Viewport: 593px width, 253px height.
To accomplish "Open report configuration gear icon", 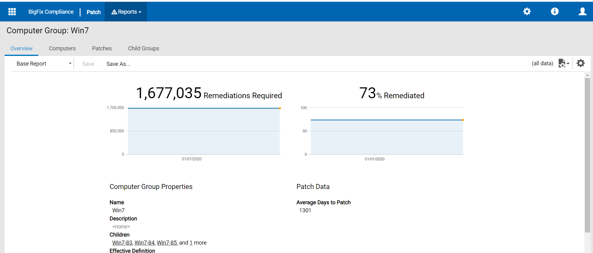I will pos(581,63).
